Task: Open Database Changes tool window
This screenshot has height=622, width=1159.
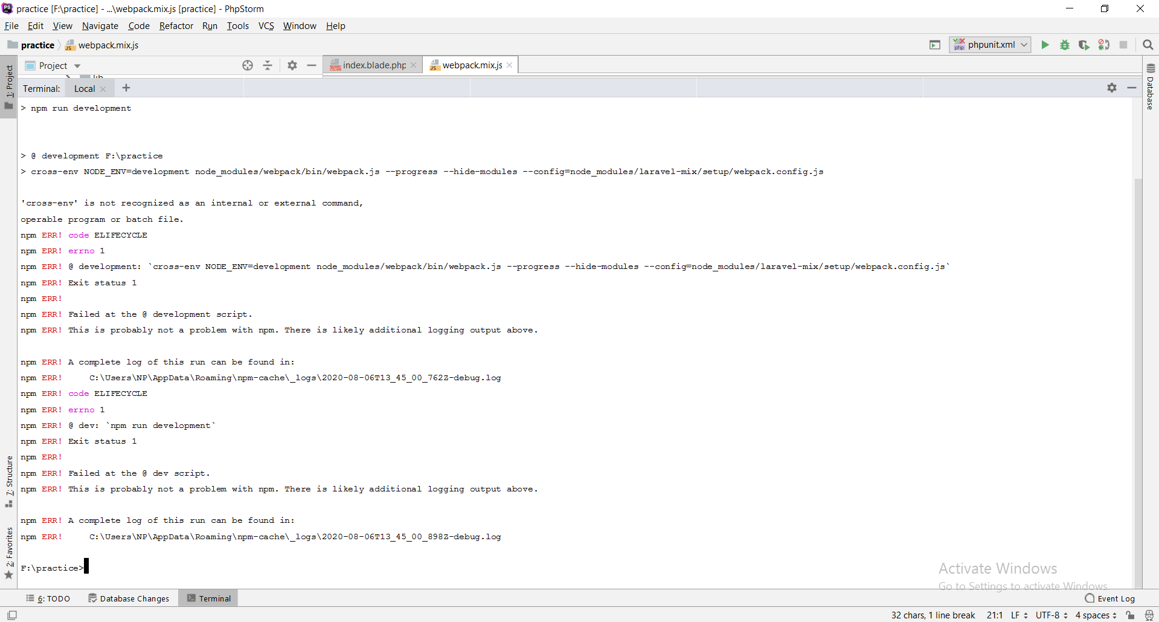Action: tap(129, 598)
